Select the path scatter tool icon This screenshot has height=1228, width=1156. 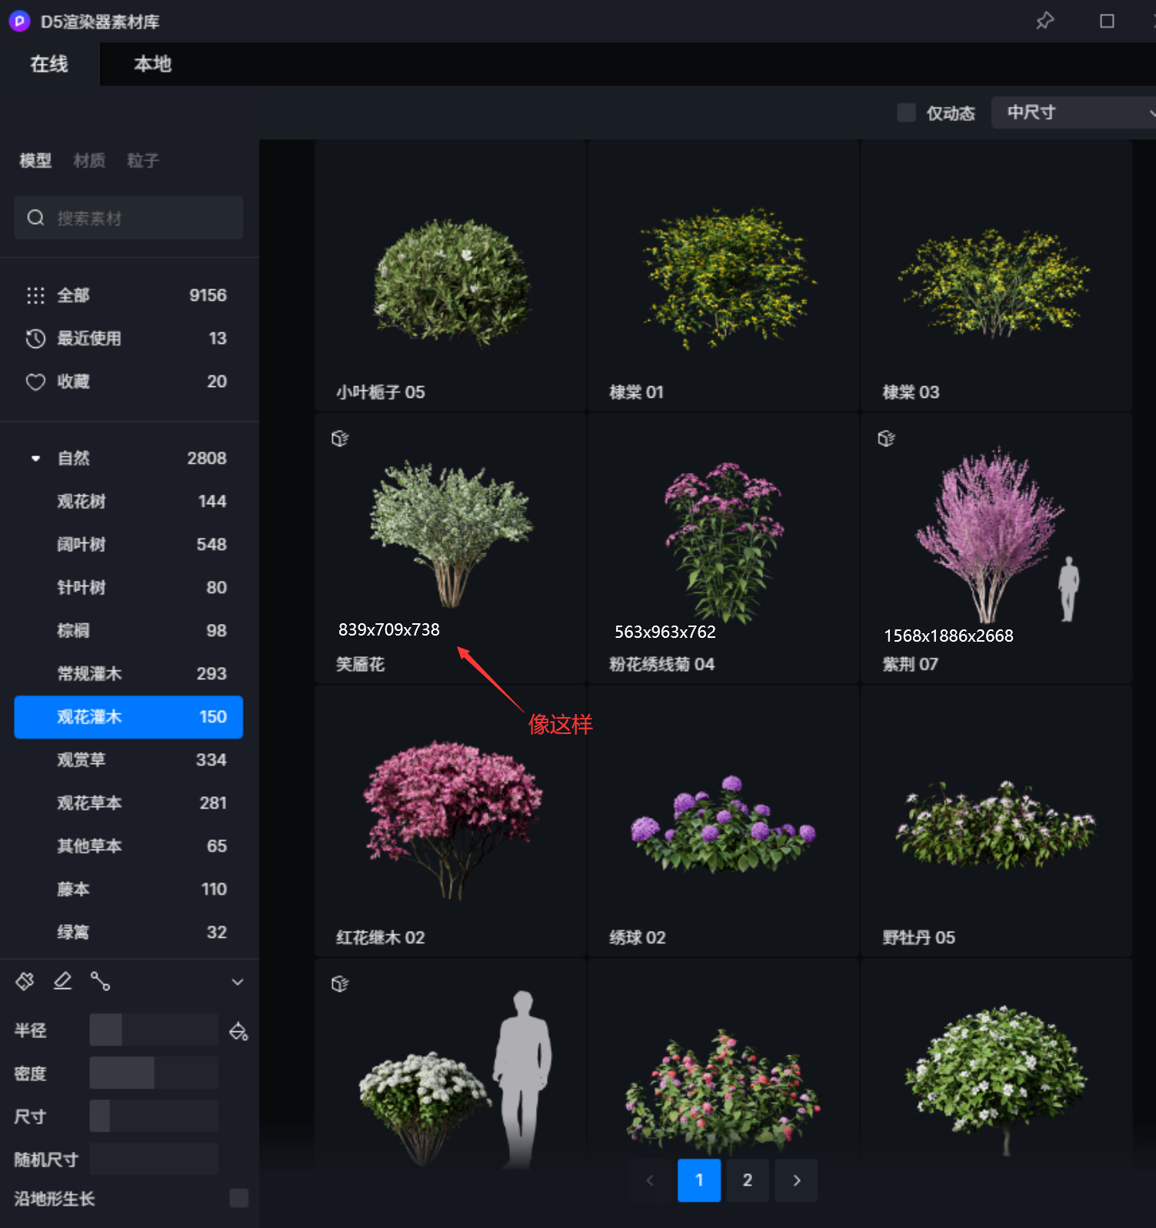(100, 981)
